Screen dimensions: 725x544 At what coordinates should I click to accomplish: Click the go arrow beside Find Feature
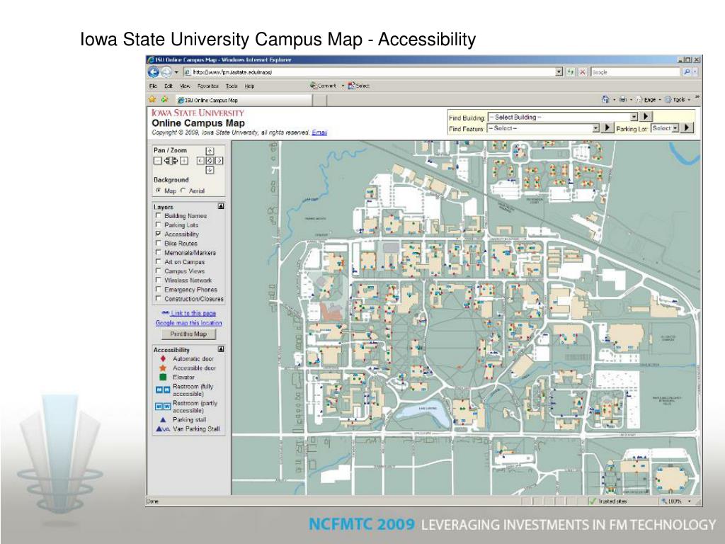tap(607, 127)
